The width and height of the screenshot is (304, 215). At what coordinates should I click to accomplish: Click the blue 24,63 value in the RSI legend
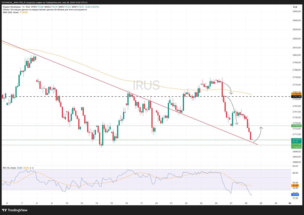click(x=19, y=168)
